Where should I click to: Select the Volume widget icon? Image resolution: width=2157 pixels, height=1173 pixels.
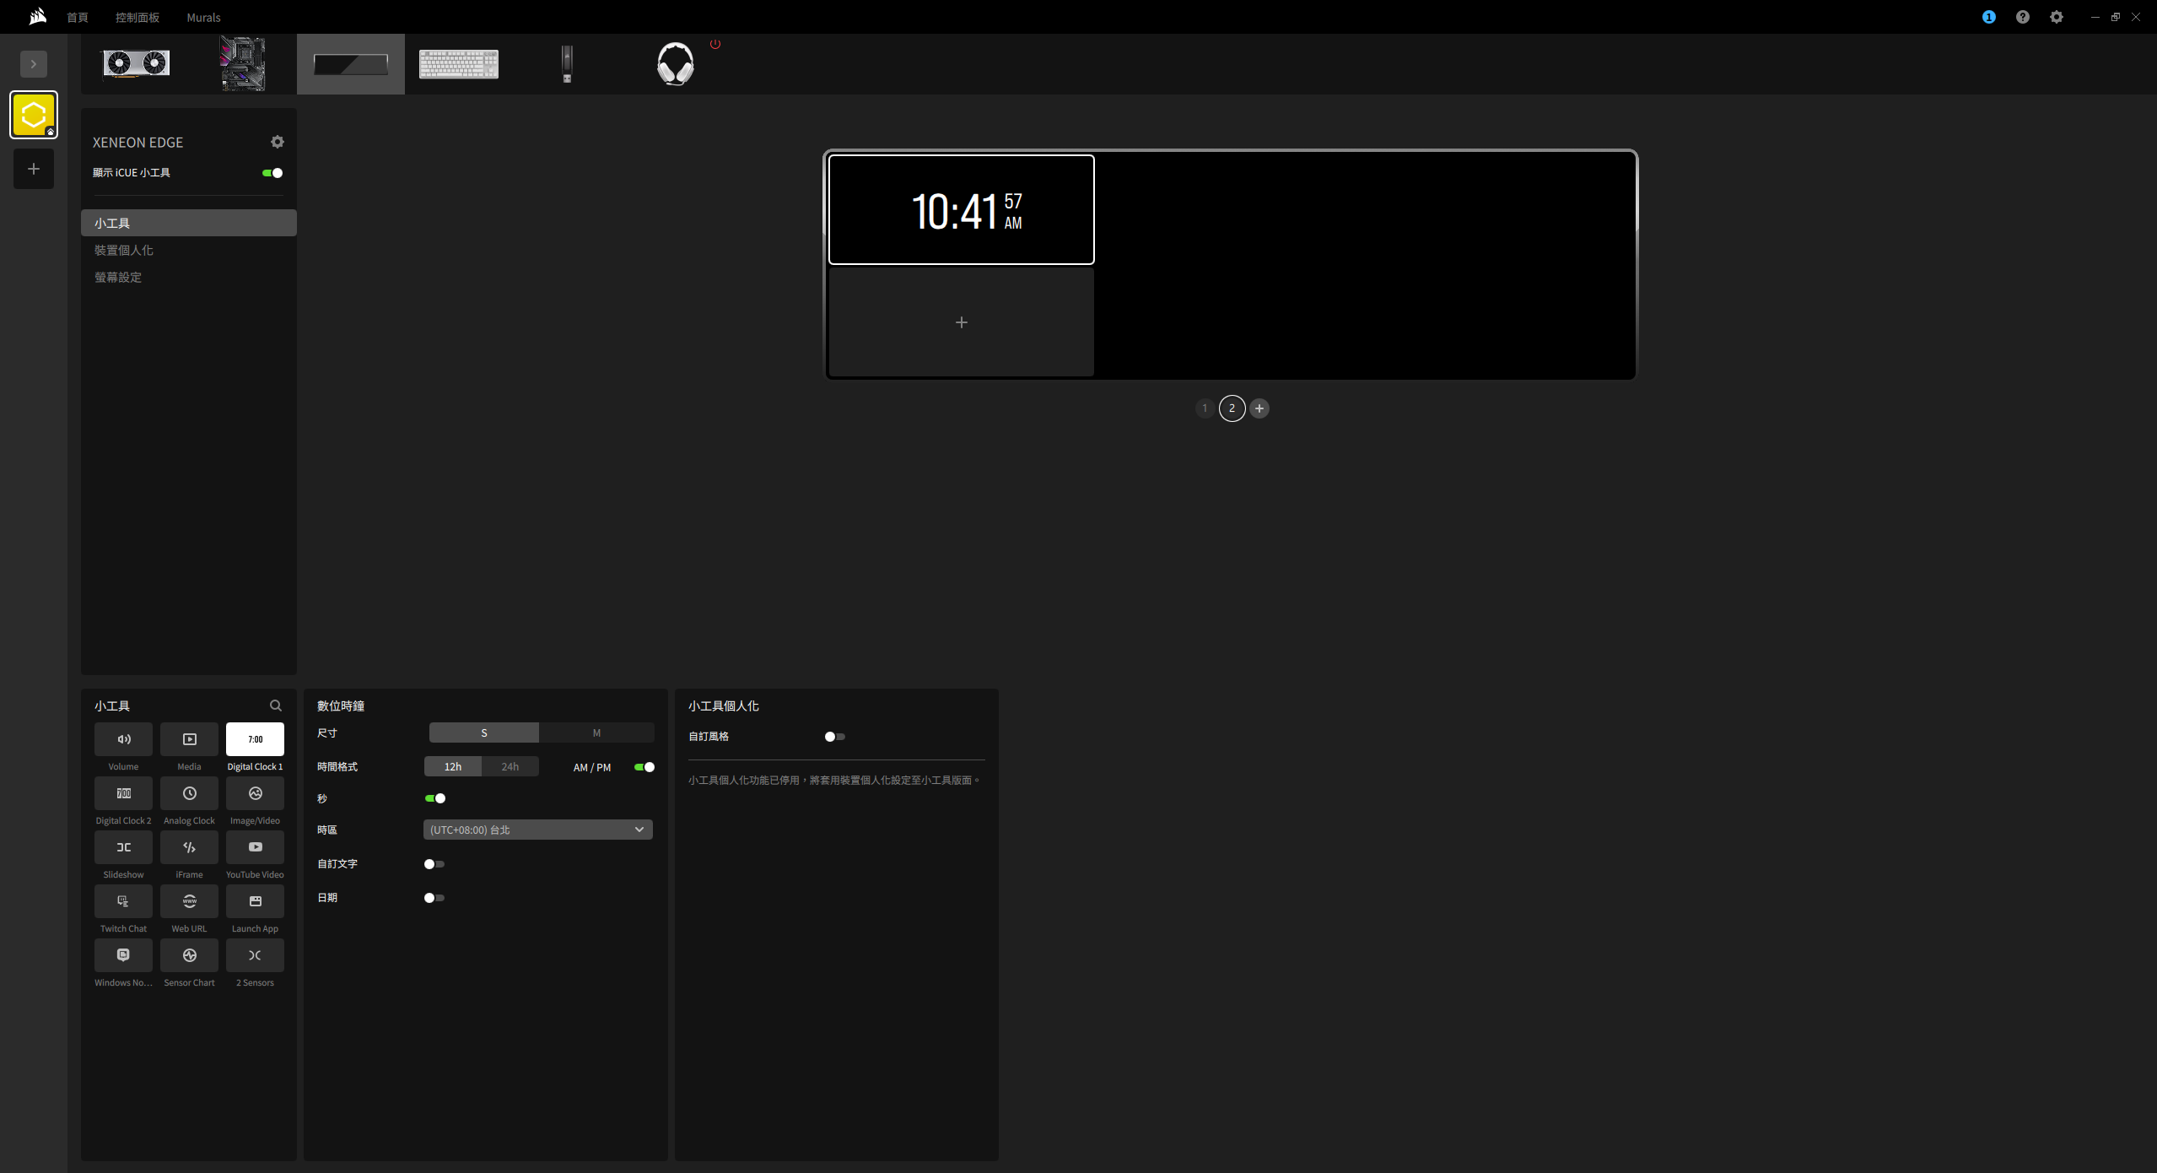click(123, 739)
